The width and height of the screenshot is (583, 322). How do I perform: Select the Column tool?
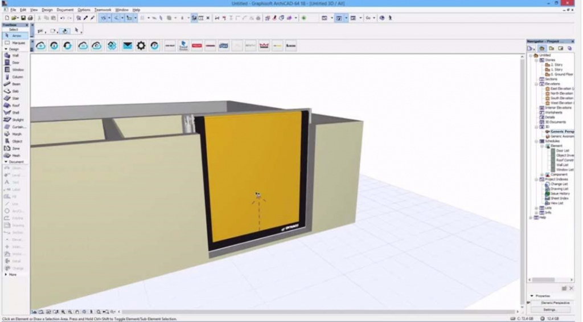15,77
